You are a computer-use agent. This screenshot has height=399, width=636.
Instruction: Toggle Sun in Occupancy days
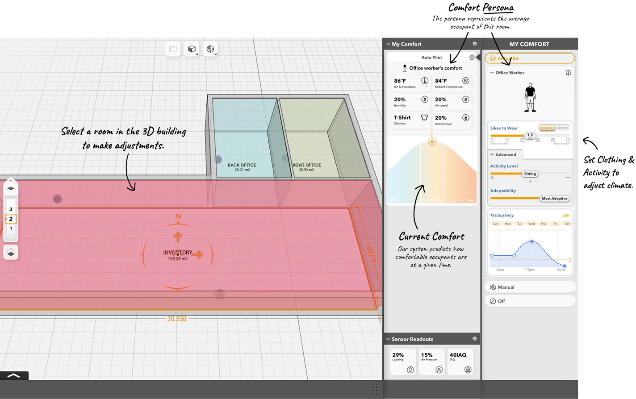[x=496, y=224]
